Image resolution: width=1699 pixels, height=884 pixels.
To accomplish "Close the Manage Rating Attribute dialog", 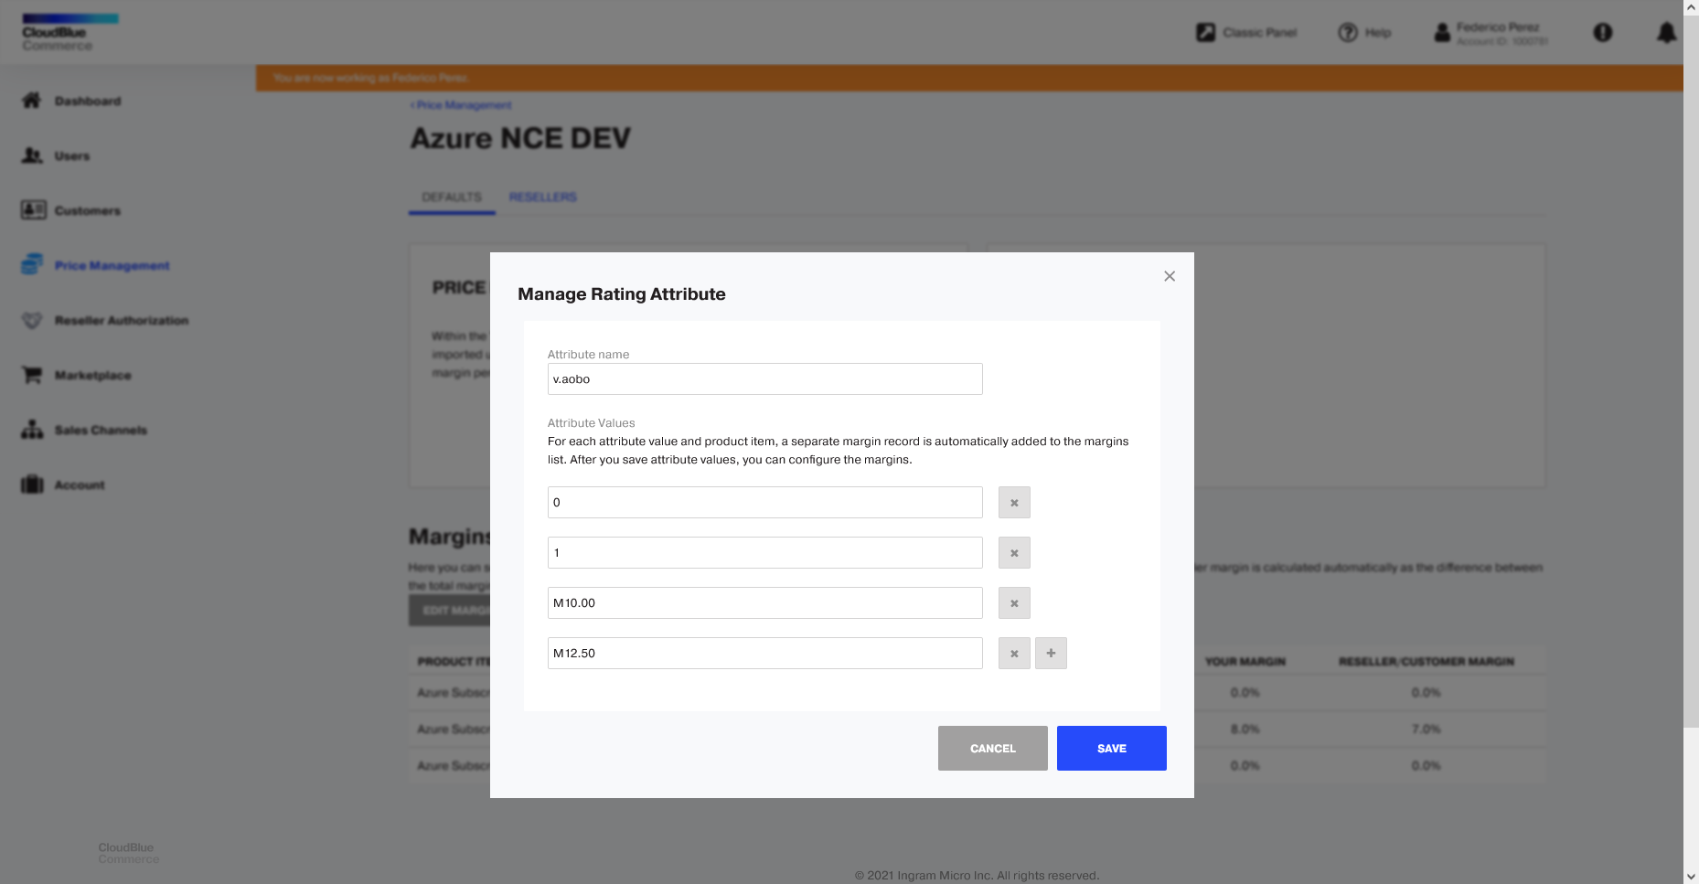I will pyautogui.click(x=1170, y=276).
